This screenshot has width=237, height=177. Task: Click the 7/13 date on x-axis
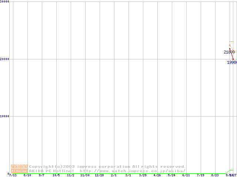pos(13,175)
